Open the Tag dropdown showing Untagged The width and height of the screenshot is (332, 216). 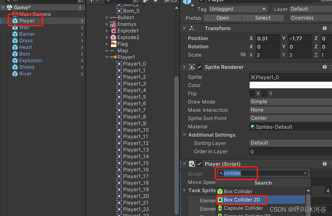pyautogui.click(x=238, y=9)
